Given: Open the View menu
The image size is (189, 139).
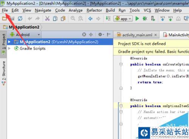Looking at the screenshot, I should (x=27, y=10).
